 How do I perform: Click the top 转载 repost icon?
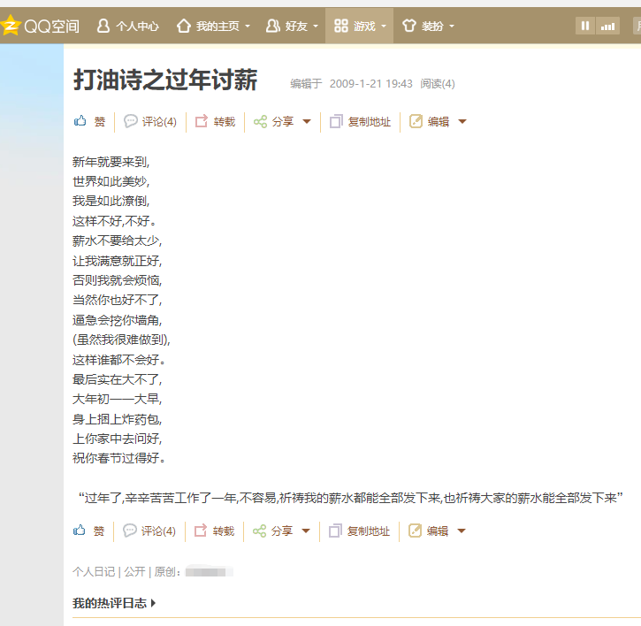point(202,121)
